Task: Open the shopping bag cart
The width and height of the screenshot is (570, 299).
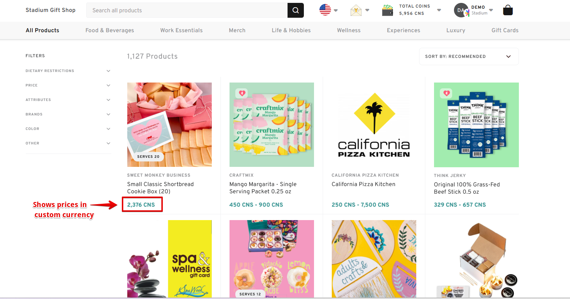Action: (508, 10)
